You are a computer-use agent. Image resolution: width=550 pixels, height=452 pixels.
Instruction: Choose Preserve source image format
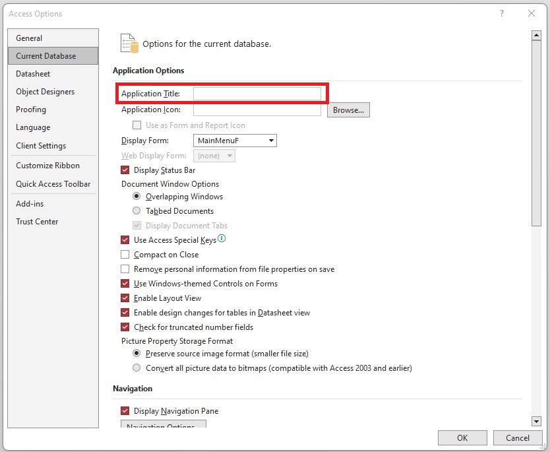pos(137,354)
